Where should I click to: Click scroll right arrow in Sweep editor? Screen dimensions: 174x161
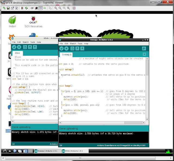tap(144, 123)
